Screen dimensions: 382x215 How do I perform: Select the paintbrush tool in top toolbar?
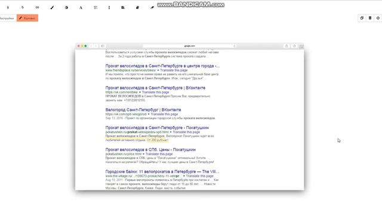click(x=52, y=8)
